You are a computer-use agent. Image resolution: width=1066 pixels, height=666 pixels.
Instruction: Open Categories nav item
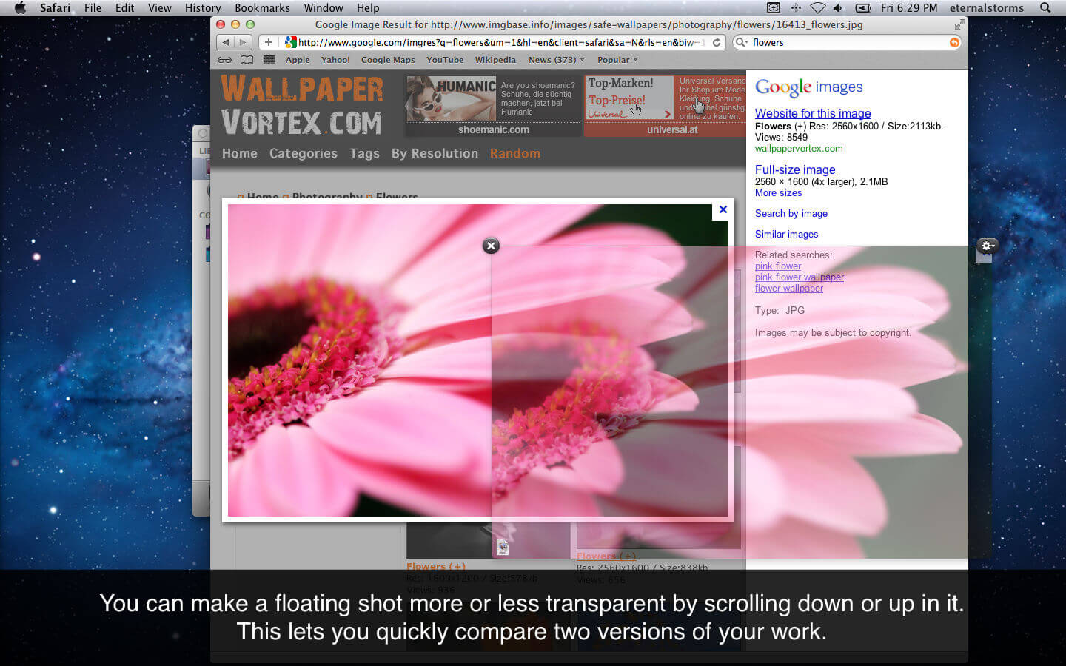304,153
